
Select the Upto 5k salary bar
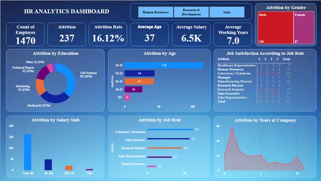tap(28, 152)
